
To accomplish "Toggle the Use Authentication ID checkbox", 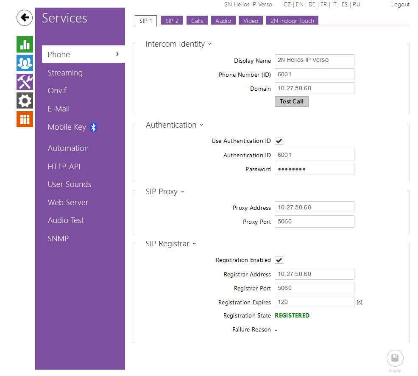I will (279, 141).
